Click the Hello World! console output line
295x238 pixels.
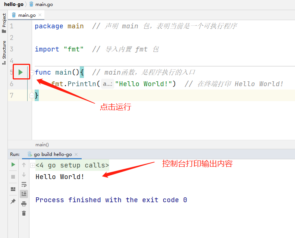coord(60,177)
